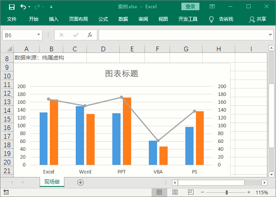Screen dimensions: 276x197
Task: Switch to the 页面布局 ribbon tab
Action: point(79,19)
